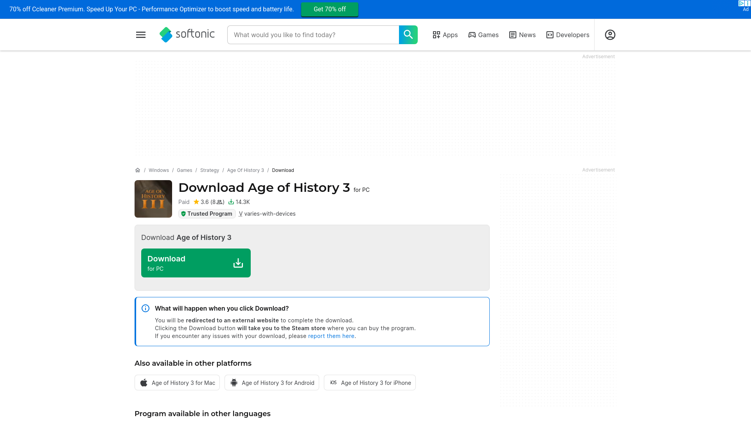Click the Paid license label
This screenshot has width=751, height=422.
point(184,202)
